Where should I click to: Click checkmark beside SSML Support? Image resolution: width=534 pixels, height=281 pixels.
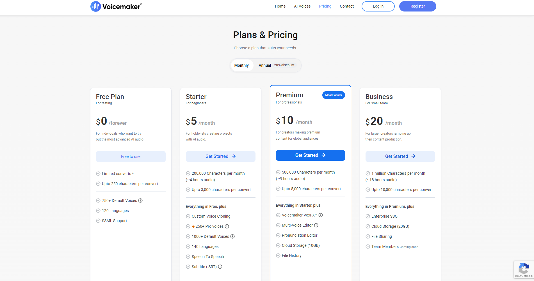[x=98, y=221]
